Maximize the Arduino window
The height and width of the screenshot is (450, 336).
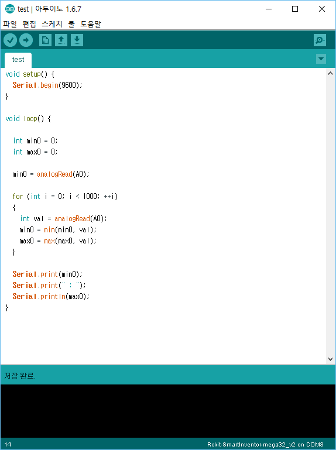click(x=295, y=9)
